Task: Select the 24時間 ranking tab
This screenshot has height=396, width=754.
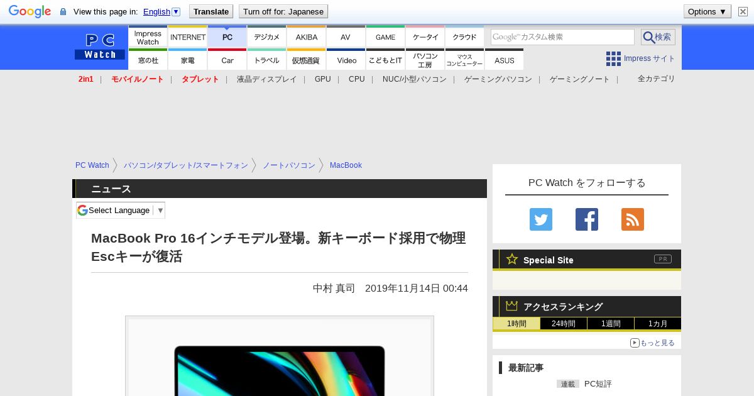Action: point(564,324)
